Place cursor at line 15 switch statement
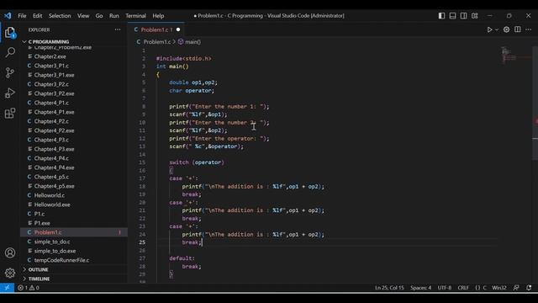This screenshot has height=303, width=538. [196, 162]
